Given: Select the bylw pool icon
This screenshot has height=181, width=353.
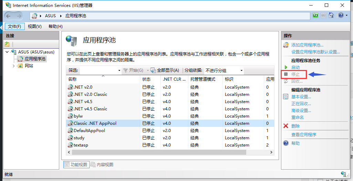Looking at the screenshot, I should (70, 116).
